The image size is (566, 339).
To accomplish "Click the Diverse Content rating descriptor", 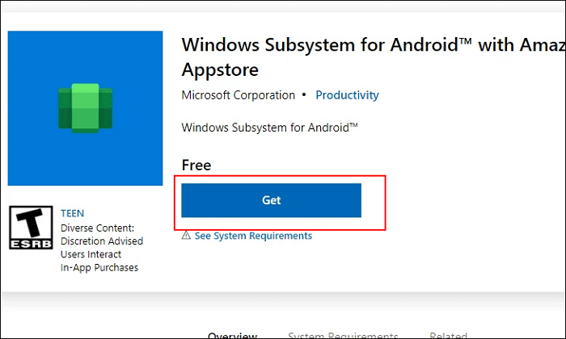I will 97,228.
